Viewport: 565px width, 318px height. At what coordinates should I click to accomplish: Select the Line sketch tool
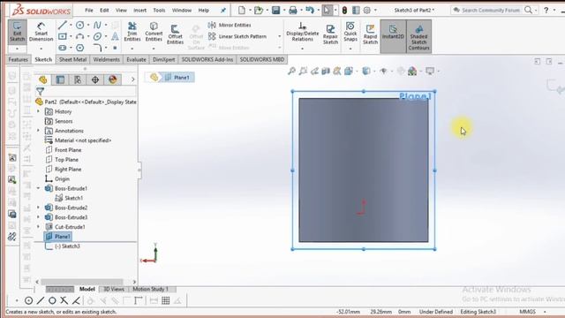pyautogui.click(x=63, y=25)
